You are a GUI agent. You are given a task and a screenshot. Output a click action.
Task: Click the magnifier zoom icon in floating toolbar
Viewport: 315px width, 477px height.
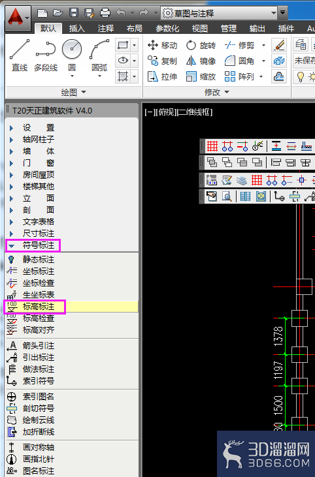pos(227,196)
